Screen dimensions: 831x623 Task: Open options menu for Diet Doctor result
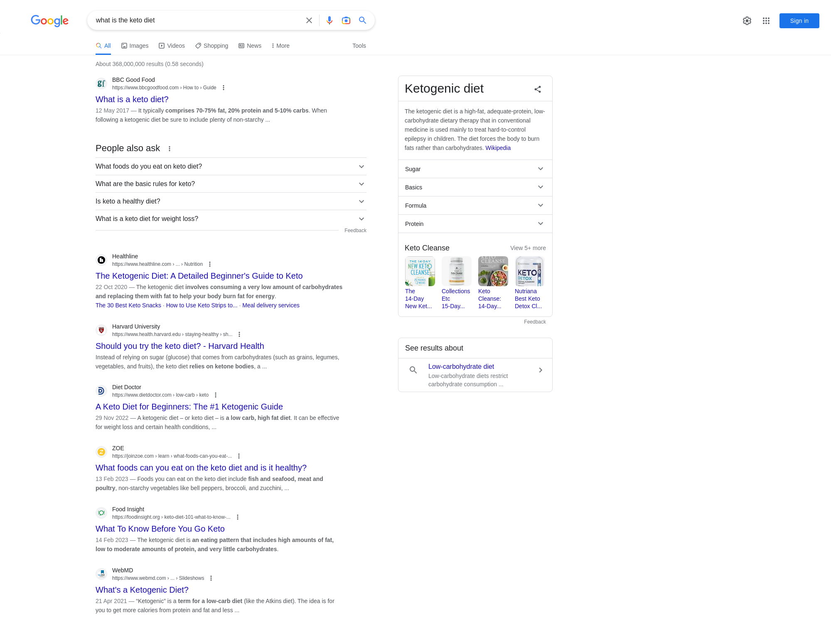[216, 395]
